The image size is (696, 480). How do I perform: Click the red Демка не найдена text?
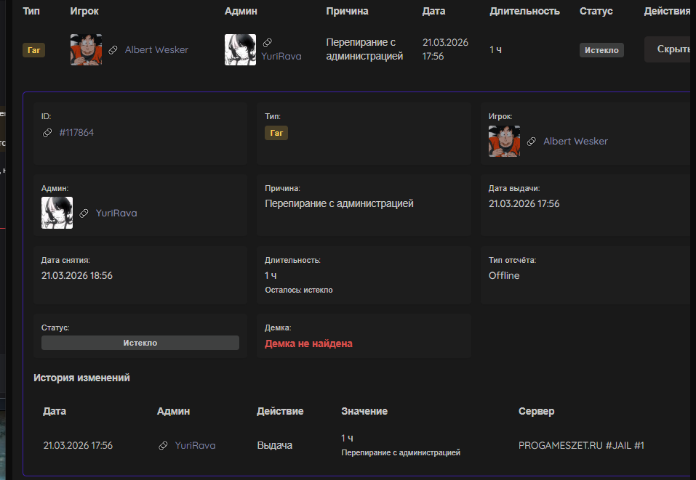[x=308, y=343]
